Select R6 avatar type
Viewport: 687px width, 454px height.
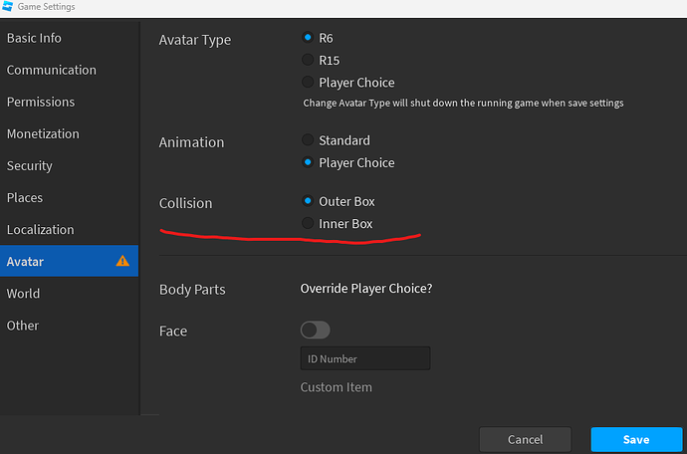308,38
